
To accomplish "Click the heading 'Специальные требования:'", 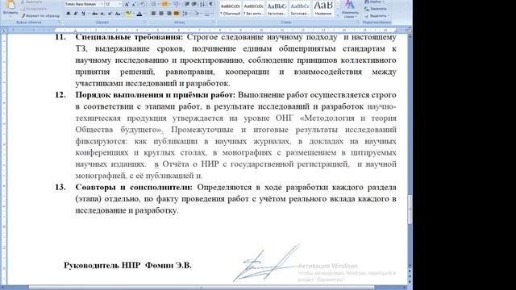I will 129,37.
